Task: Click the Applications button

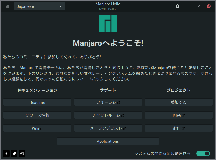Action: pos(108,141)
